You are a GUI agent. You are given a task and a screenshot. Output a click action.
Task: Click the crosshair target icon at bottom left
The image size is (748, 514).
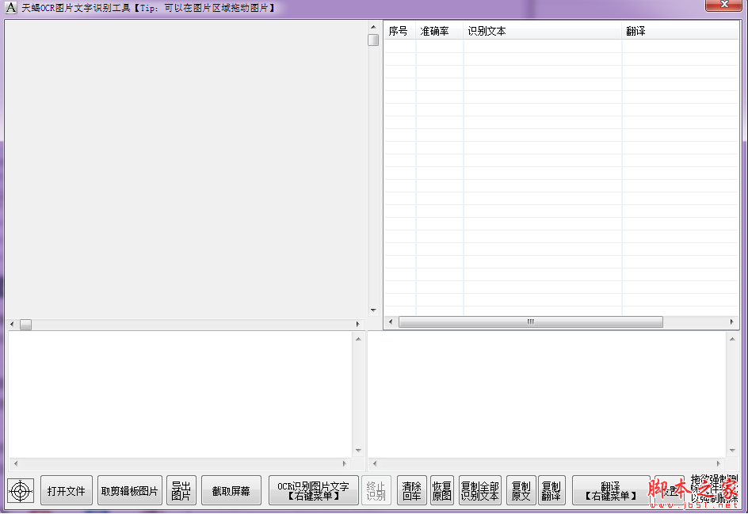pos(21,490)
